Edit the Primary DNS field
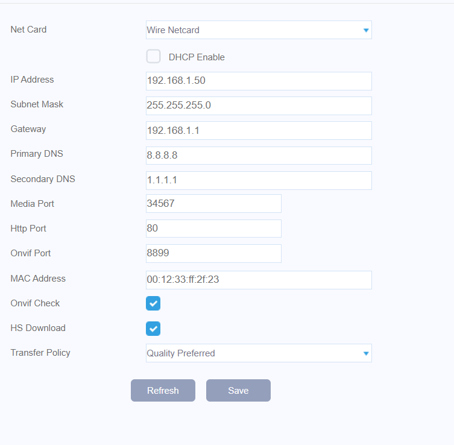 258,155
